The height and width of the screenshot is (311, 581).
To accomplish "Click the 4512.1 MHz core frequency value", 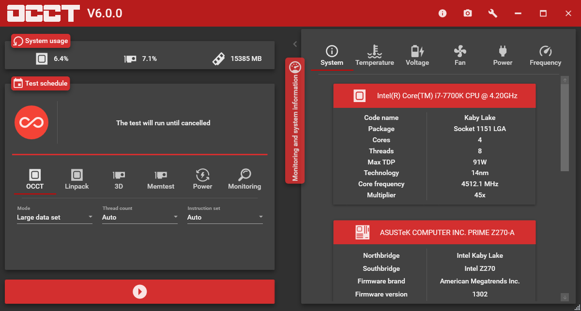I will coord(480,184).
